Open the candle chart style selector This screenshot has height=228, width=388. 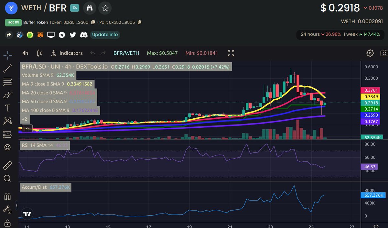coord(40,53)
